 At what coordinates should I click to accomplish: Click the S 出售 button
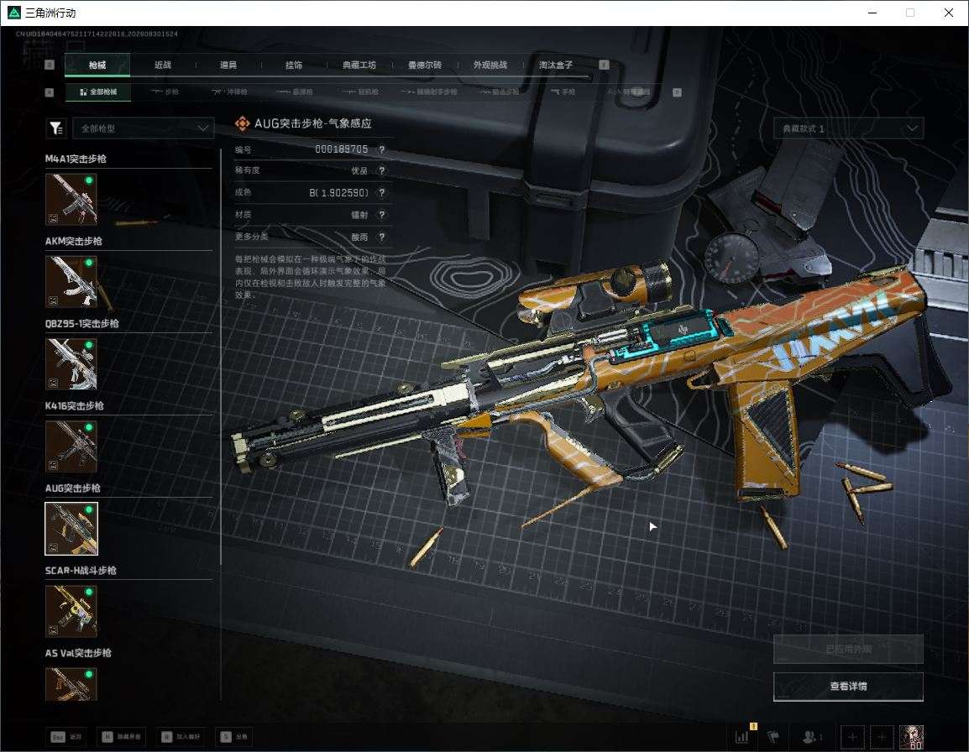point(234,737)
